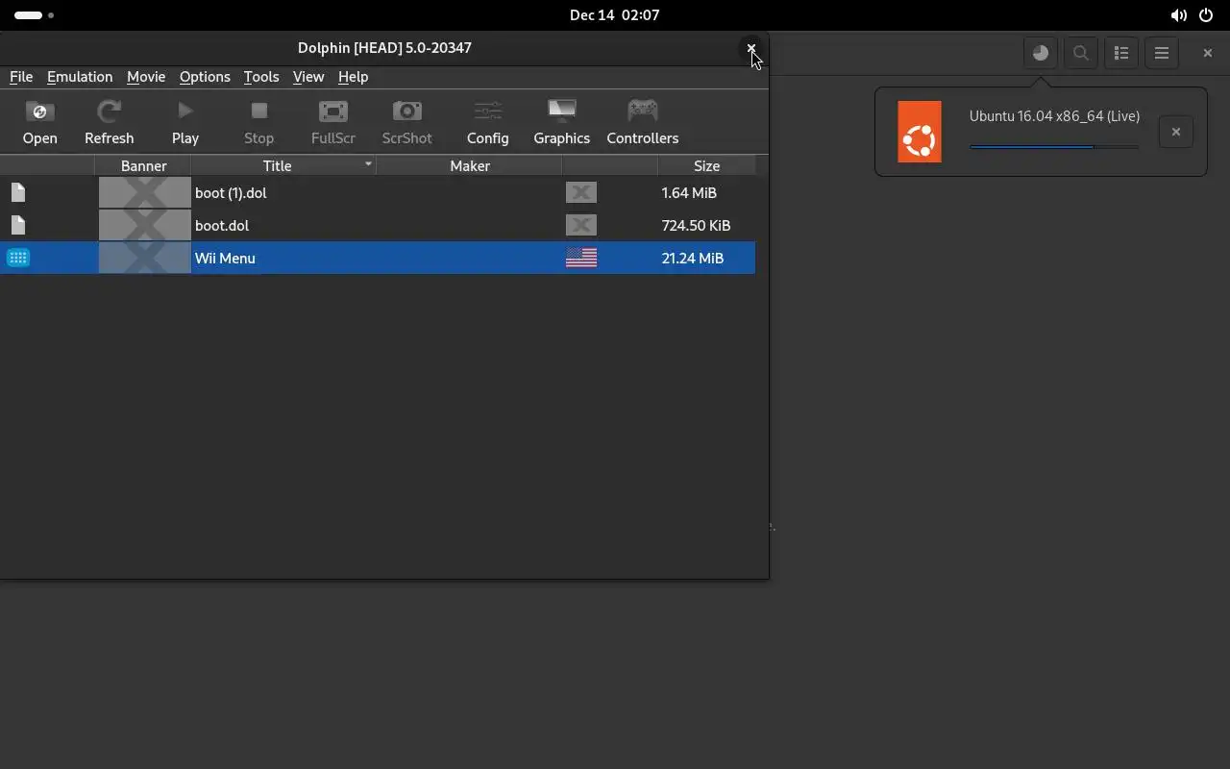
Task: Open Controllers settings in the toolbar
Action: point(642,122)
